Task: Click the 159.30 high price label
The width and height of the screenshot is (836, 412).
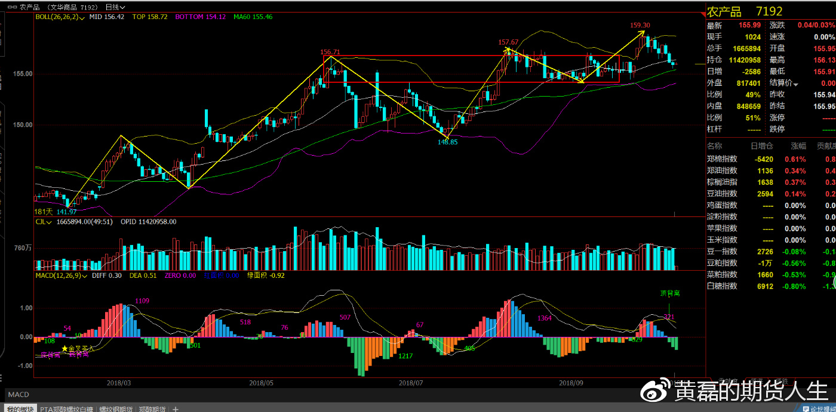Action: click(x=640, y=25)
